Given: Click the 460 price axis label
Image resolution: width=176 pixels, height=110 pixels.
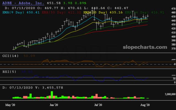Looking at the screenshot, I should tap(173, 13).
